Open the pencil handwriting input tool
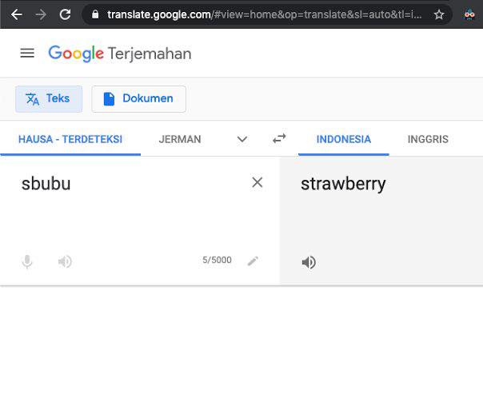This screenshot has width=483, height=406. click(253, 261)
